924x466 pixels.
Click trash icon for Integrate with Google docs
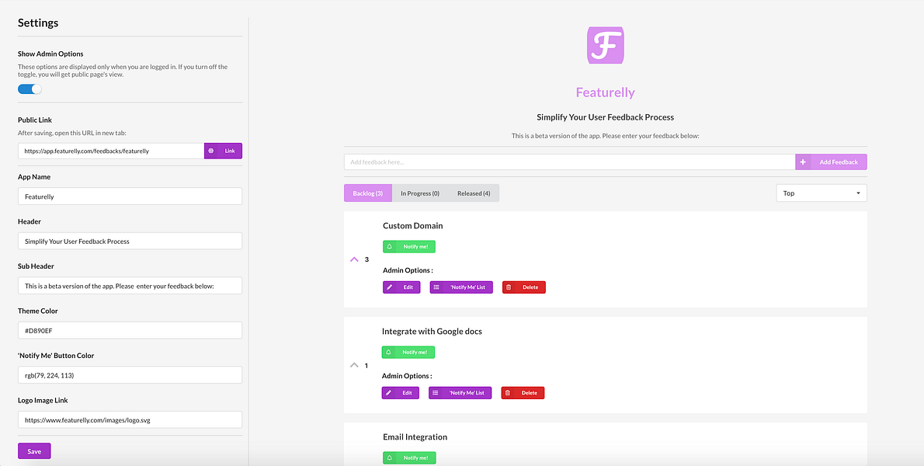(508, 393)
